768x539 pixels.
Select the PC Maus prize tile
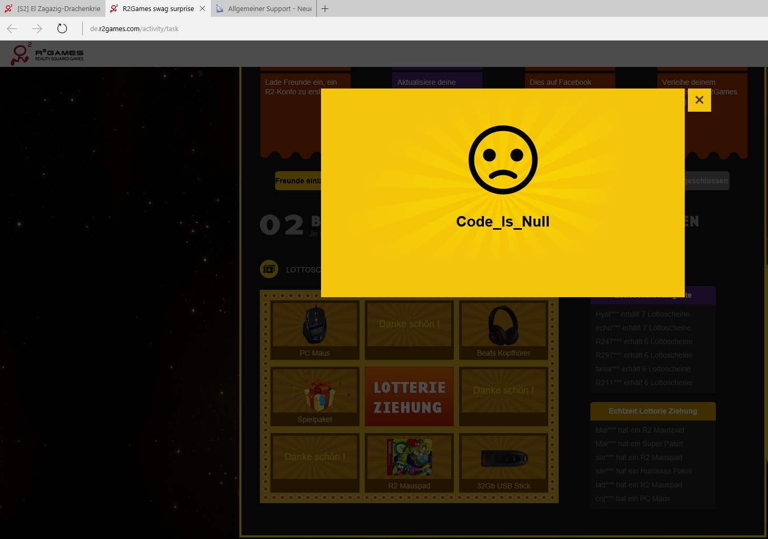tap(315, 330)
